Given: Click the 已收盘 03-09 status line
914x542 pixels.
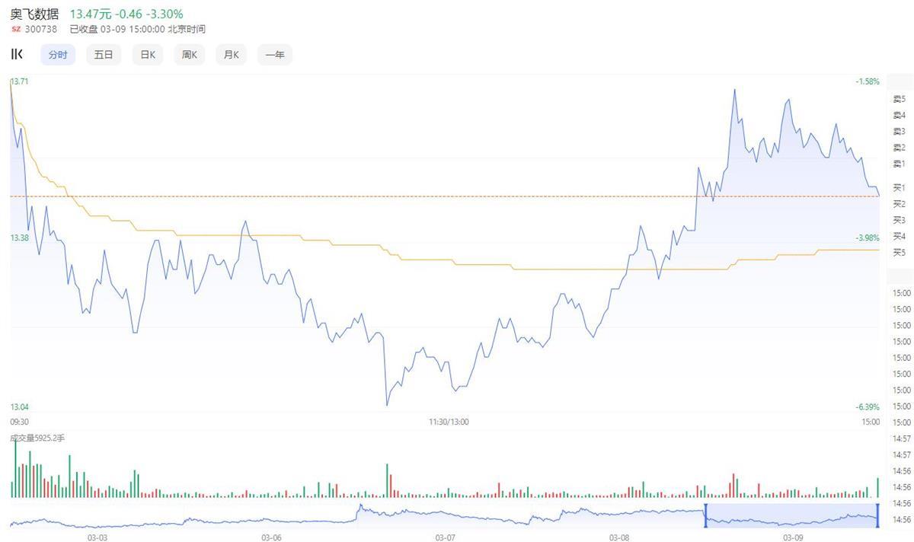Looking at the screenshot, I should [x=137, y=29].
